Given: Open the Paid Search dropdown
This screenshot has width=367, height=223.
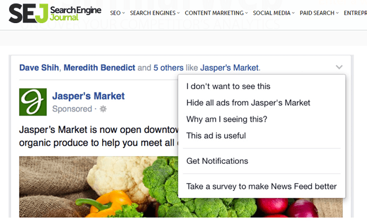Looking at the screenshot, I should [319, 13].
